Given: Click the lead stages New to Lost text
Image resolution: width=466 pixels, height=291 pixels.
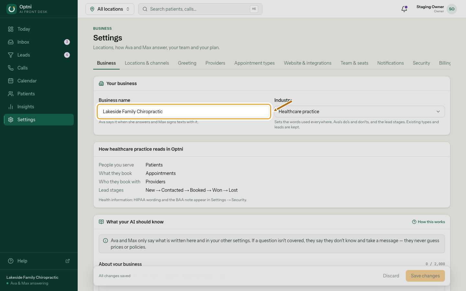Looking at the screenshot, I should [192, 190].
